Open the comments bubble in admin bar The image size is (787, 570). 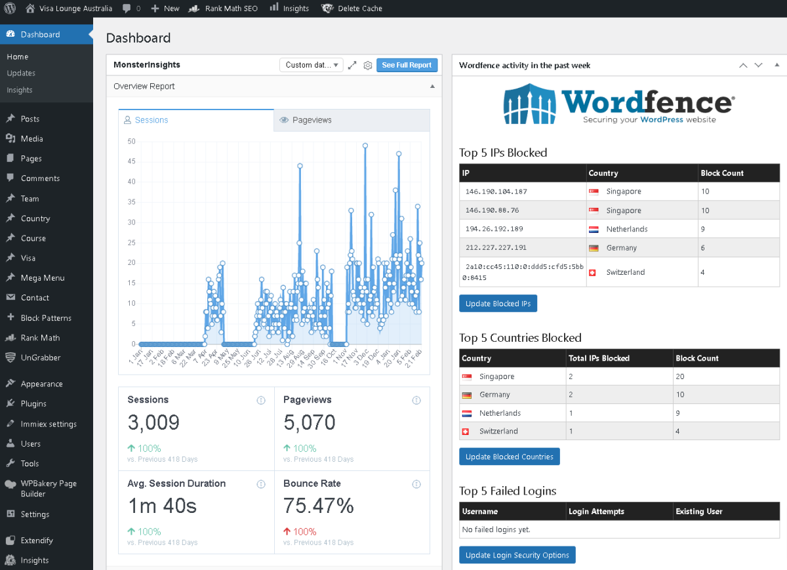tap(131, 9)
